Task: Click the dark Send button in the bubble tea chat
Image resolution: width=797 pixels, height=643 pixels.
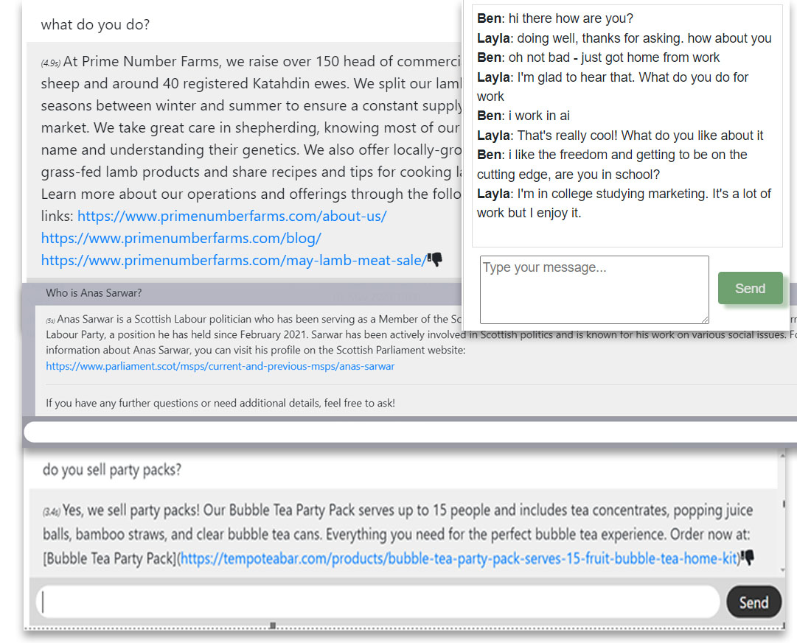Action: [x=754, y=602]
